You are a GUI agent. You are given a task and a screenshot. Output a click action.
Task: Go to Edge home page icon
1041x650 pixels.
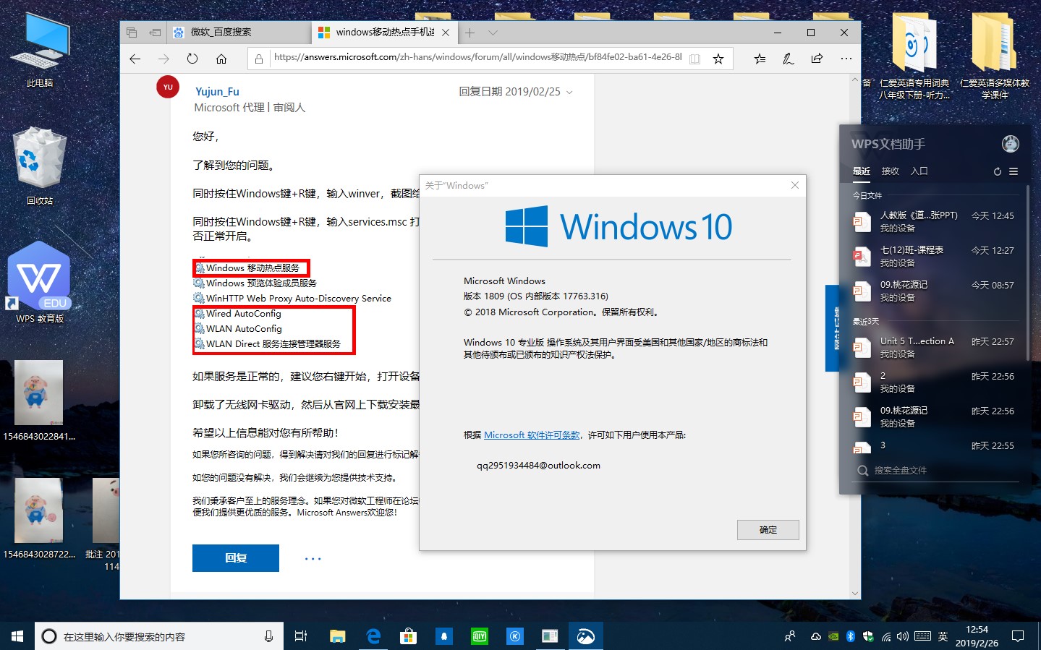[221, 59]
